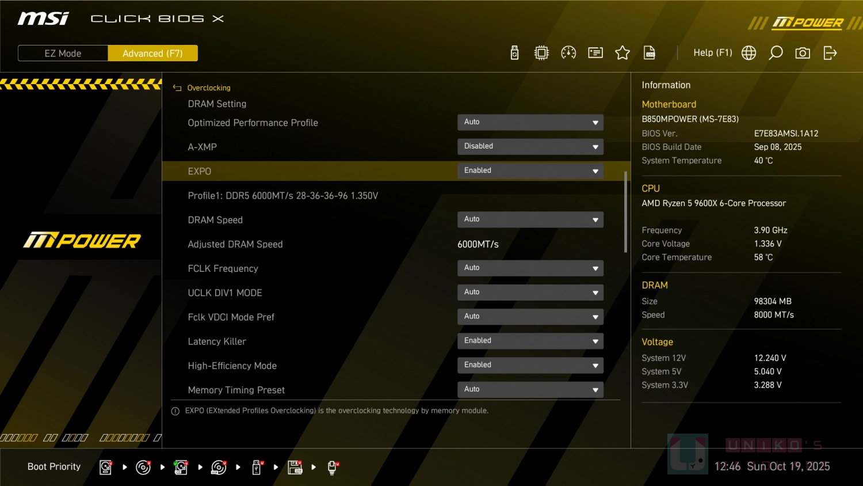
Task: Open the EXPO Enabled dropdown
Action: (x=530, y=171)
